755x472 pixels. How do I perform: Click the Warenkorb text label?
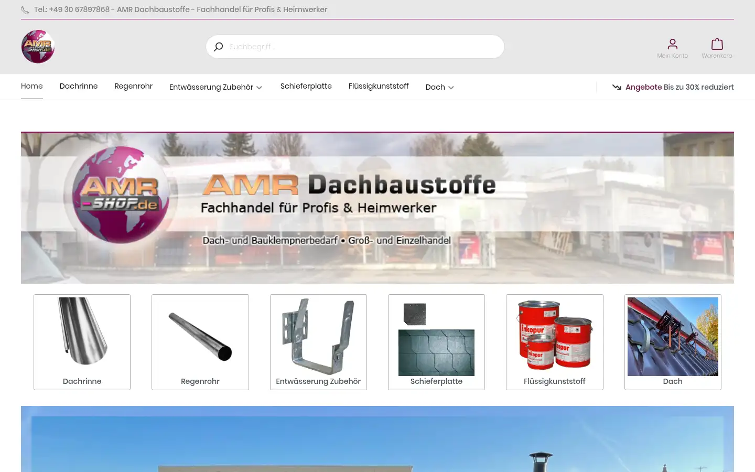point(717,56)
